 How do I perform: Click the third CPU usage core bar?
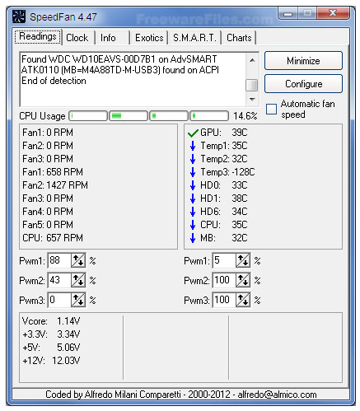point(169,116)
